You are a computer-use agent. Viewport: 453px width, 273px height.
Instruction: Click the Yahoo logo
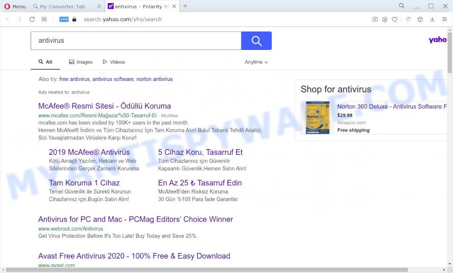coord(438,40)
